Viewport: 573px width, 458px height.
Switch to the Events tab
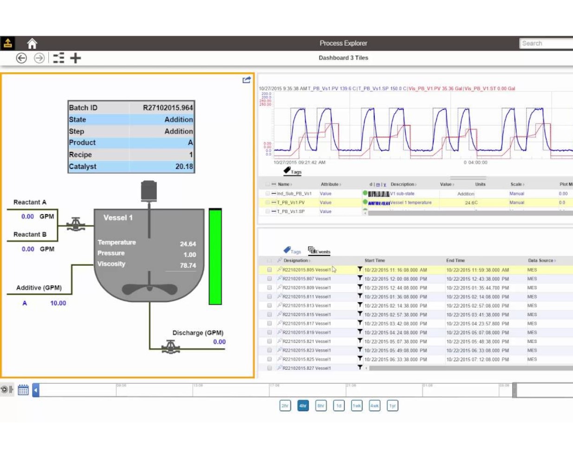[319, 251]
